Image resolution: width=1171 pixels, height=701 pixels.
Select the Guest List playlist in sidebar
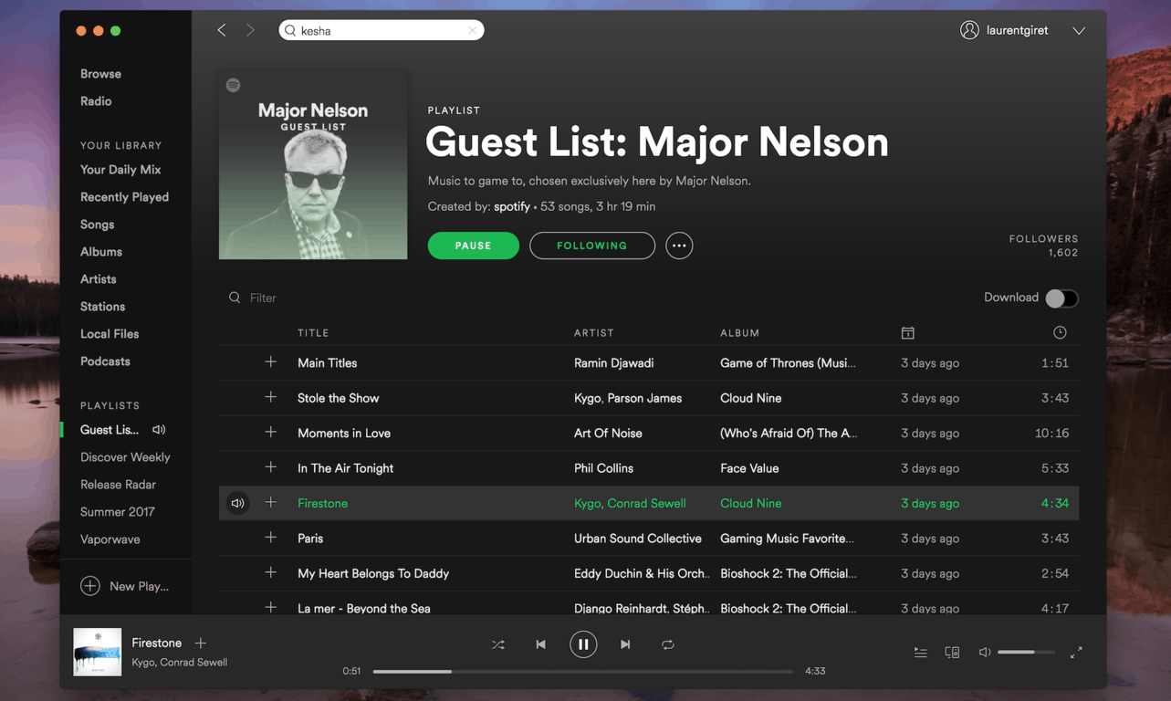(110, 430)
